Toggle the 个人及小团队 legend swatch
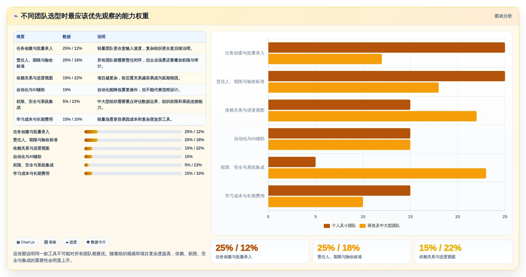Image resolution: width=526 pixels, height=277 pixels. [x=327, y=226]
